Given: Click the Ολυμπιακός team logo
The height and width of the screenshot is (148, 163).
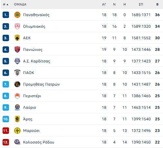Looking at the screenshot, I should (17, 26).
